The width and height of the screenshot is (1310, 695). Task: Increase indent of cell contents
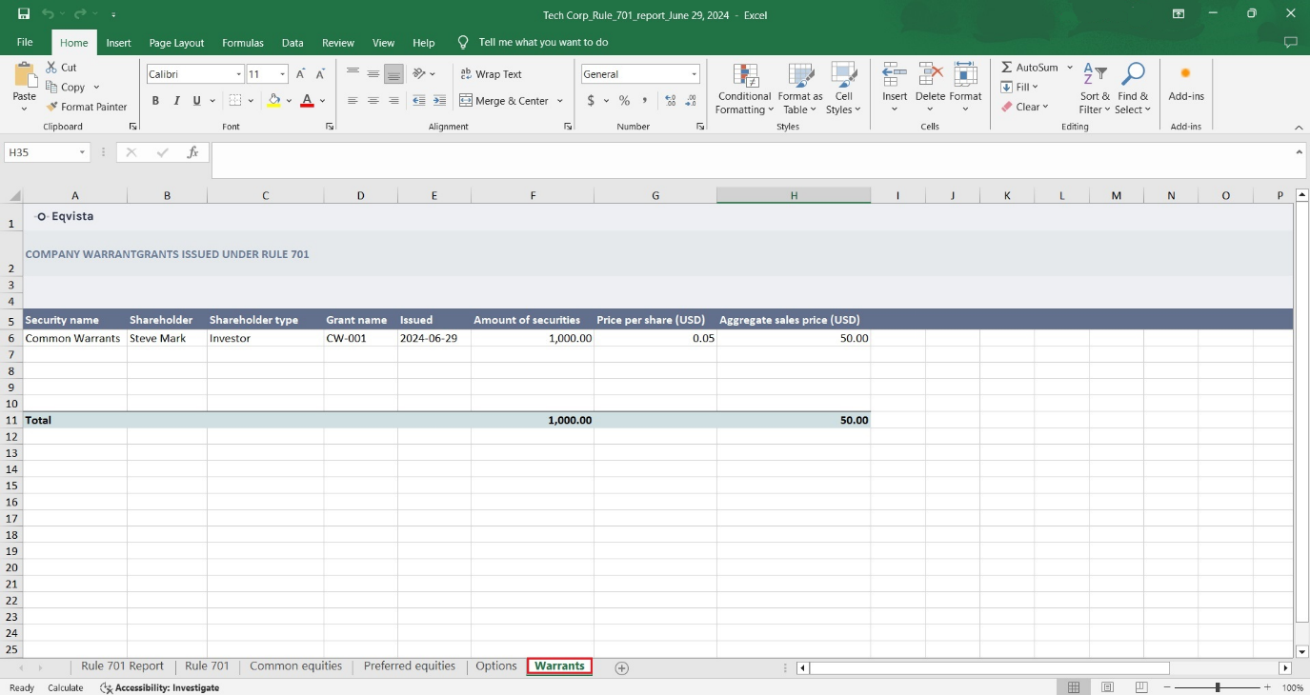click(439, 100)
